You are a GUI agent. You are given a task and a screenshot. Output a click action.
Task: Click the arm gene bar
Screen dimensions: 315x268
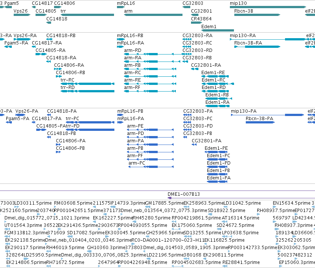pyautogui.click(x=153, y=15)
